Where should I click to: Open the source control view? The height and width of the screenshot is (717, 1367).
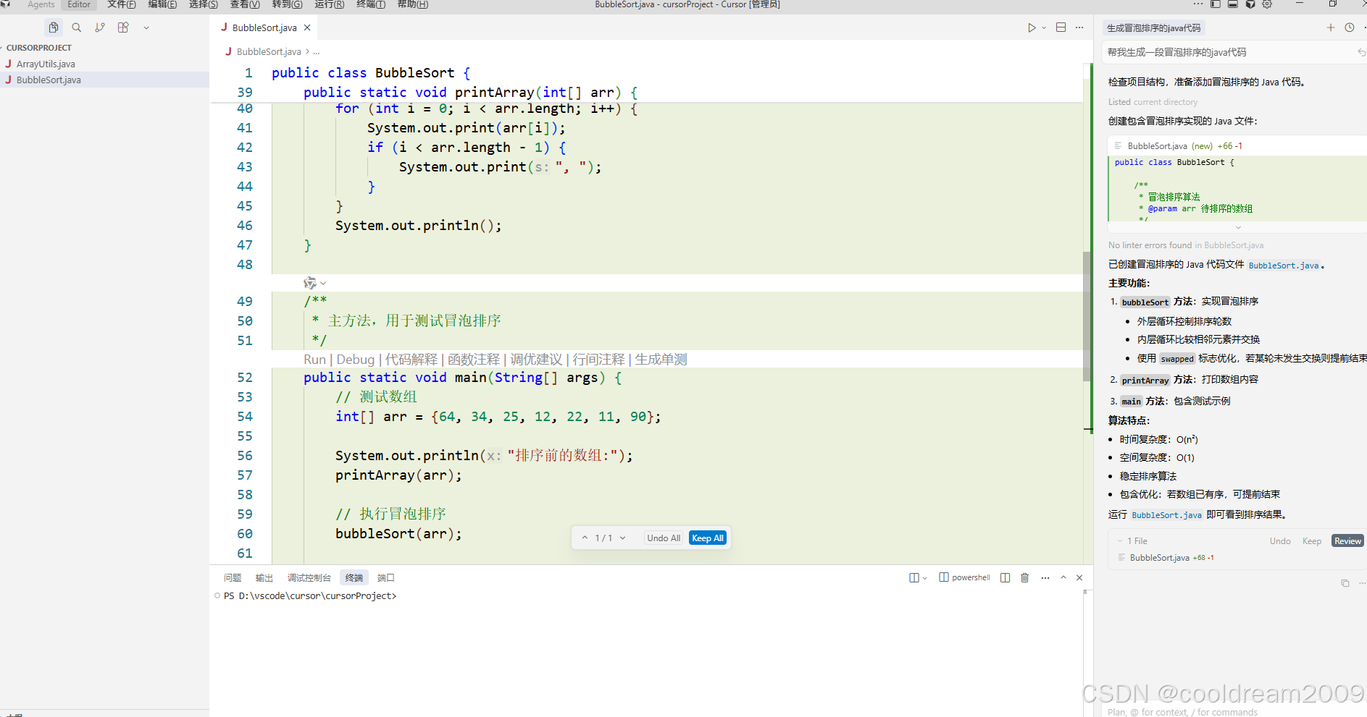click(x=100, y=27)
